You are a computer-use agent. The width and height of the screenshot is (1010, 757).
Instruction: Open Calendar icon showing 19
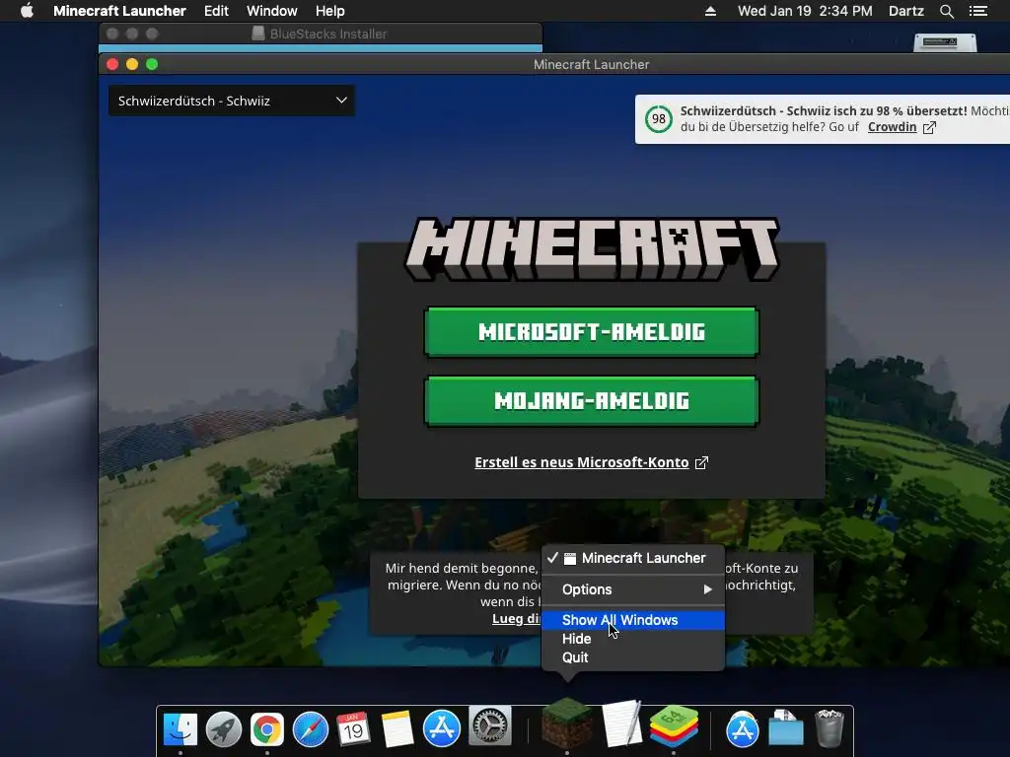click(x=354, y=729)
